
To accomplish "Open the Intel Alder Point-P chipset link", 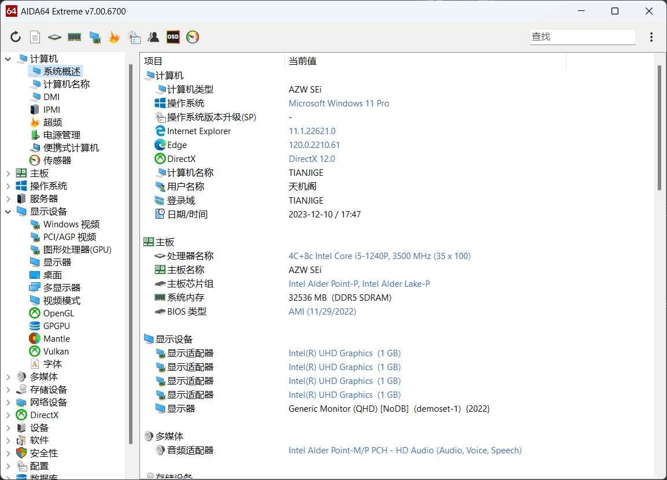I will pyautogui.click(x=359, y=284).
